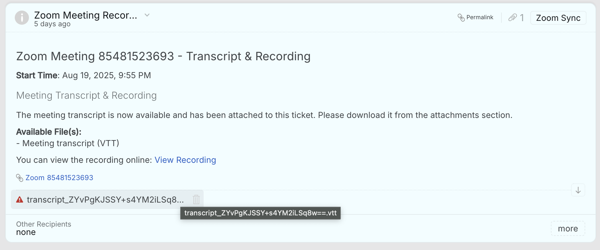Open the Permalink chain icon

click(461, 18)
